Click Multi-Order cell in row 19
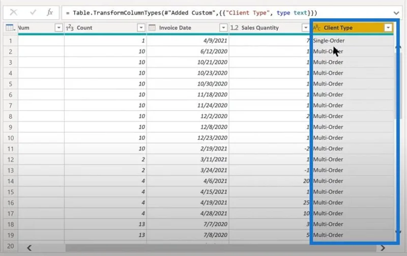 coord(353,235)
